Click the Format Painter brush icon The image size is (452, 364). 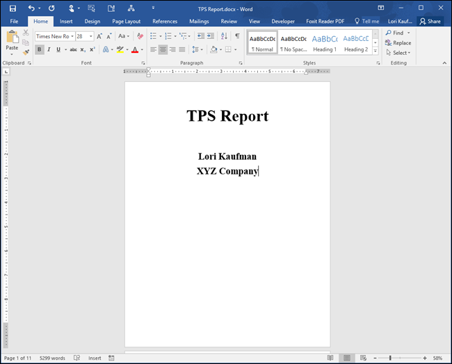(26, 52)
